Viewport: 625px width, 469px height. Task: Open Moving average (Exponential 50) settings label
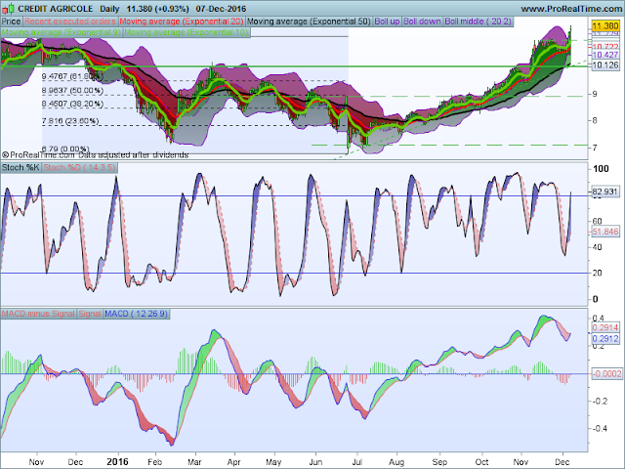309,21
